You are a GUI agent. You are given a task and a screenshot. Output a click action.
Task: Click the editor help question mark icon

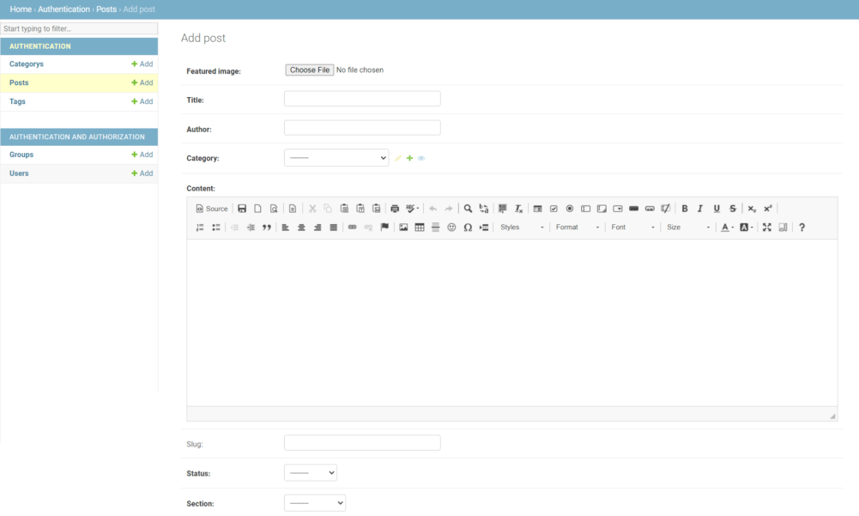[802, 227]
